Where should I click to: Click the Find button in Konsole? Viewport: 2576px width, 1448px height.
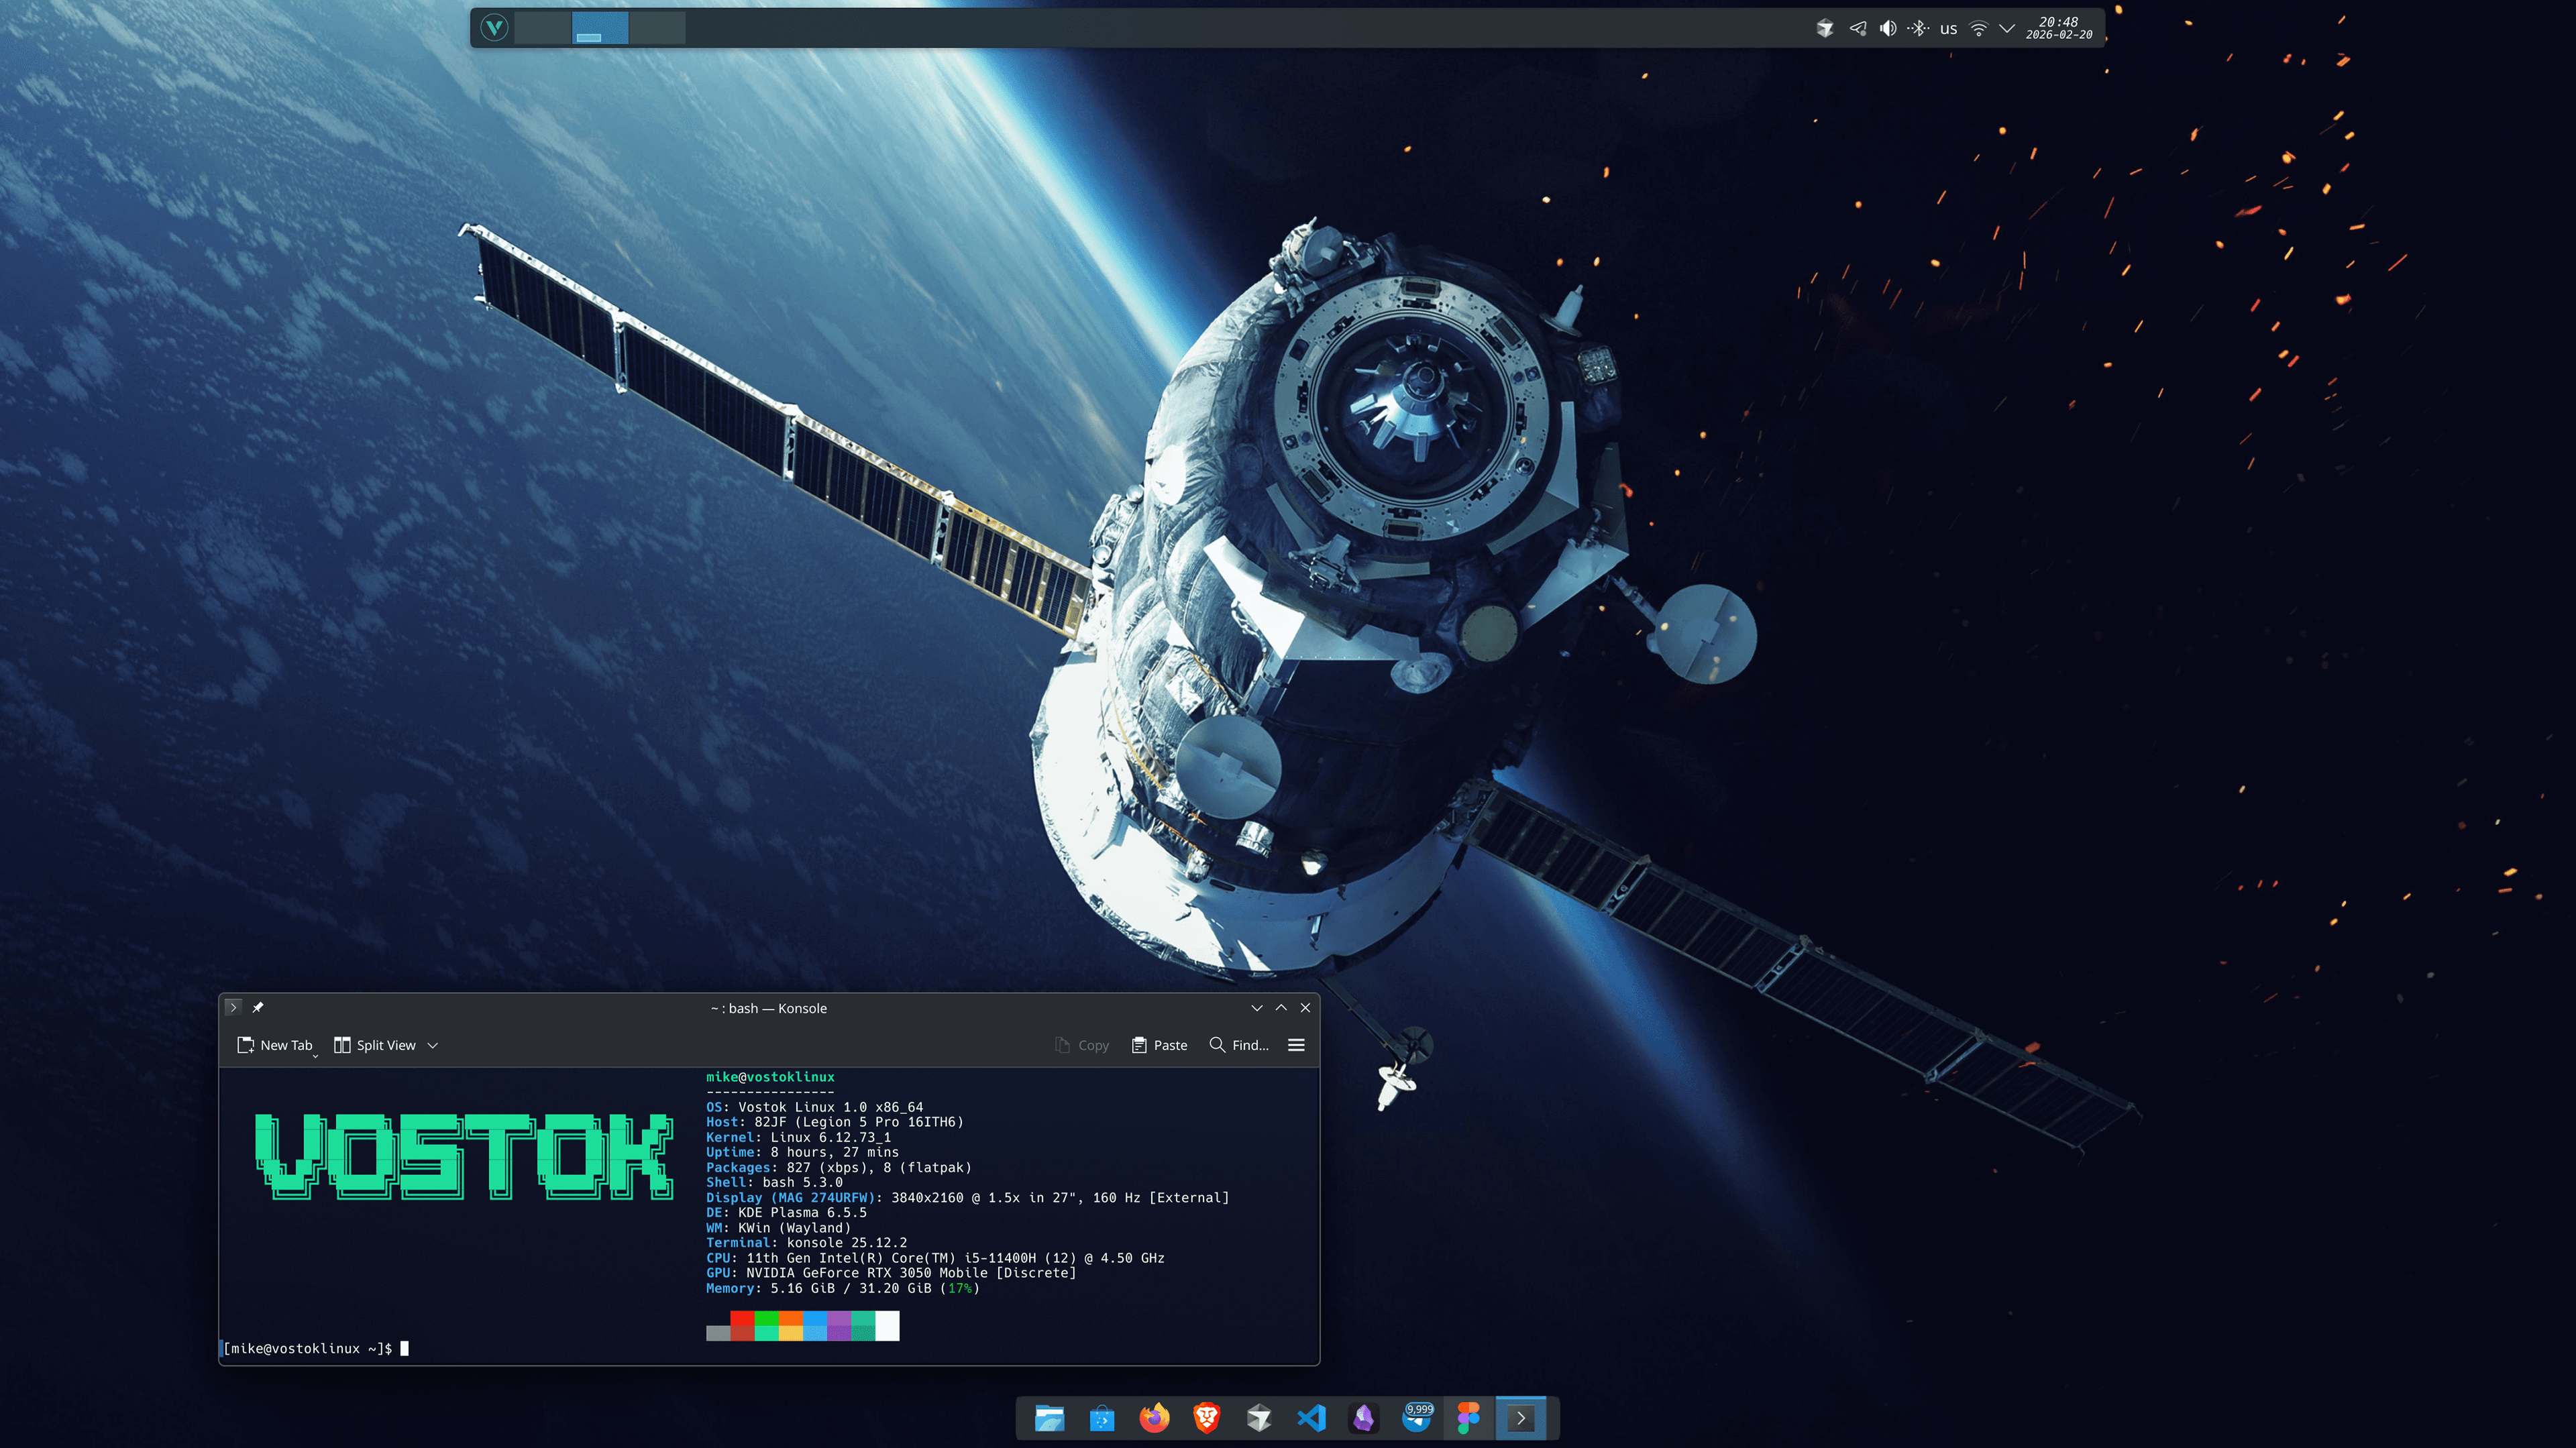coord(1238,1045)
